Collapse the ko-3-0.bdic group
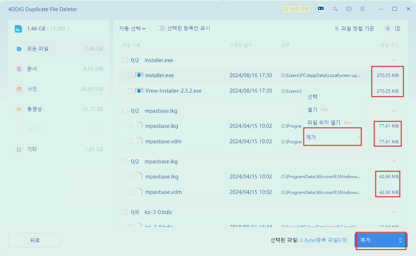The width and height of the screenshot is (416, 256). point(394,212)
